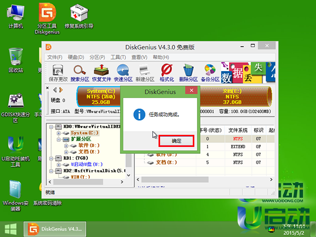This screenshot has width=316, height=237.
Task: Open the Windows安装器 desktop icon
Action: 16,196
